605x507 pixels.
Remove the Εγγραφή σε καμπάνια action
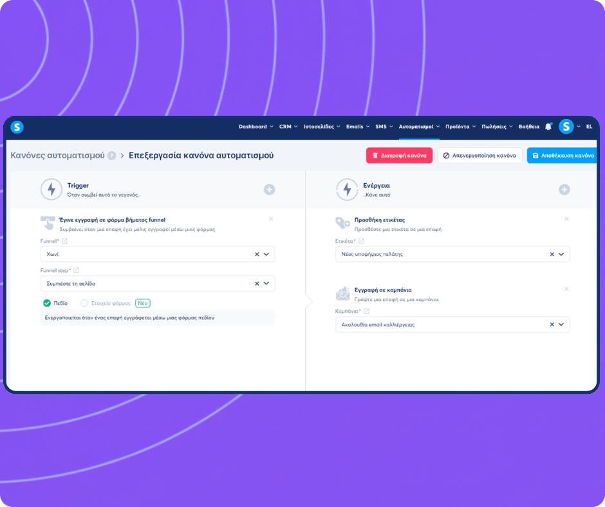(566, 289)
